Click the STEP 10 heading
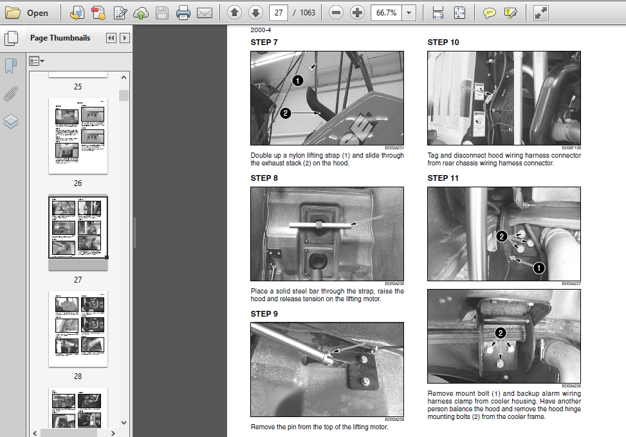This screenshot has height=437, width=626. pyautogui.click(x=443, y=42)
